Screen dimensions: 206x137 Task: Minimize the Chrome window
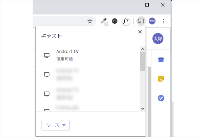pos(131,5)
